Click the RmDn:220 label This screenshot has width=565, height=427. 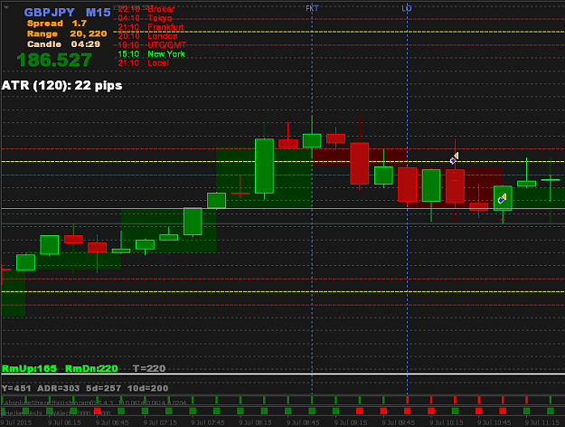tap(91, 368)
